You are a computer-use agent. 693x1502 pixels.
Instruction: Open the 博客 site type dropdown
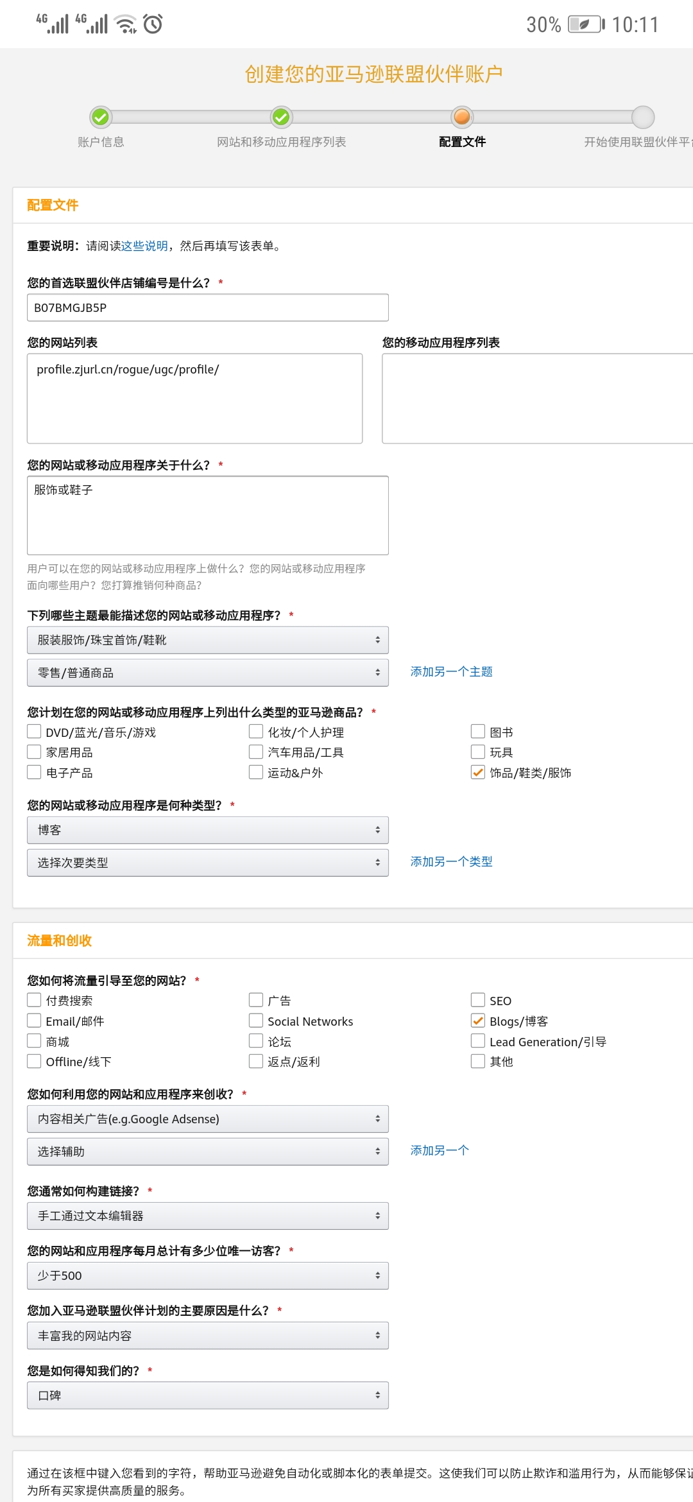tap(208, 830)
